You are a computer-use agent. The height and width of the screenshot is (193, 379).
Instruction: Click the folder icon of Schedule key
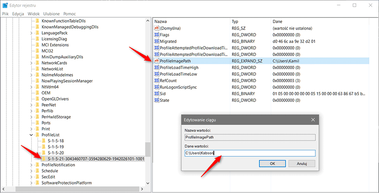tap(37, 171)
